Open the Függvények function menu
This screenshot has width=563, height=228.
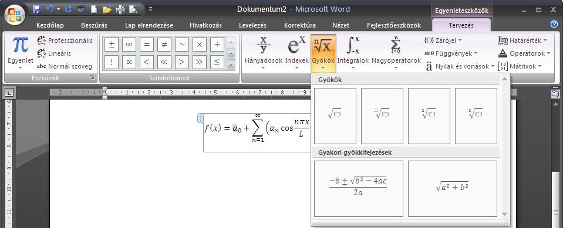click(451, 53)
